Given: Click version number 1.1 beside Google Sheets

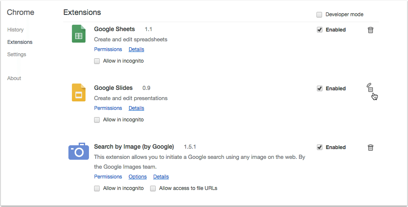Looking at the screenshot, I should coord(148,29).
